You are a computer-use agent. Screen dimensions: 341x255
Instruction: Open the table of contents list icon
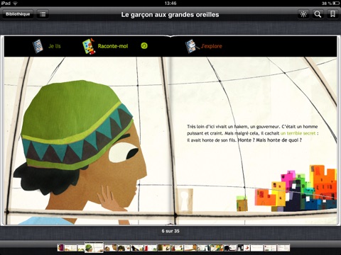(x=43, y=14)
